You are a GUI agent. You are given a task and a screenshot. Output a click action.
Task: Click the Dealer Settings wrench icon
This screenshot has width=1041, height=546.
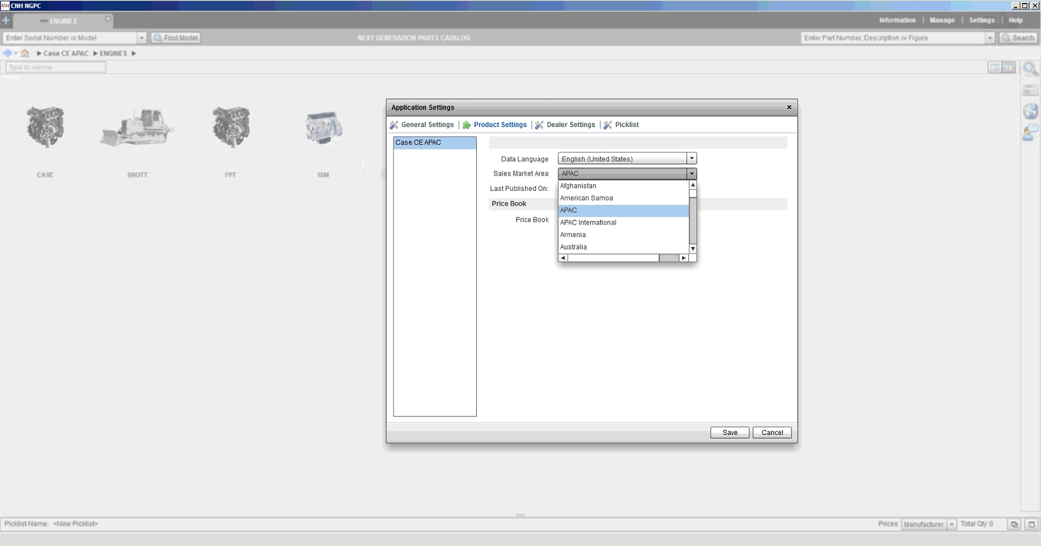tap(539, 125)
